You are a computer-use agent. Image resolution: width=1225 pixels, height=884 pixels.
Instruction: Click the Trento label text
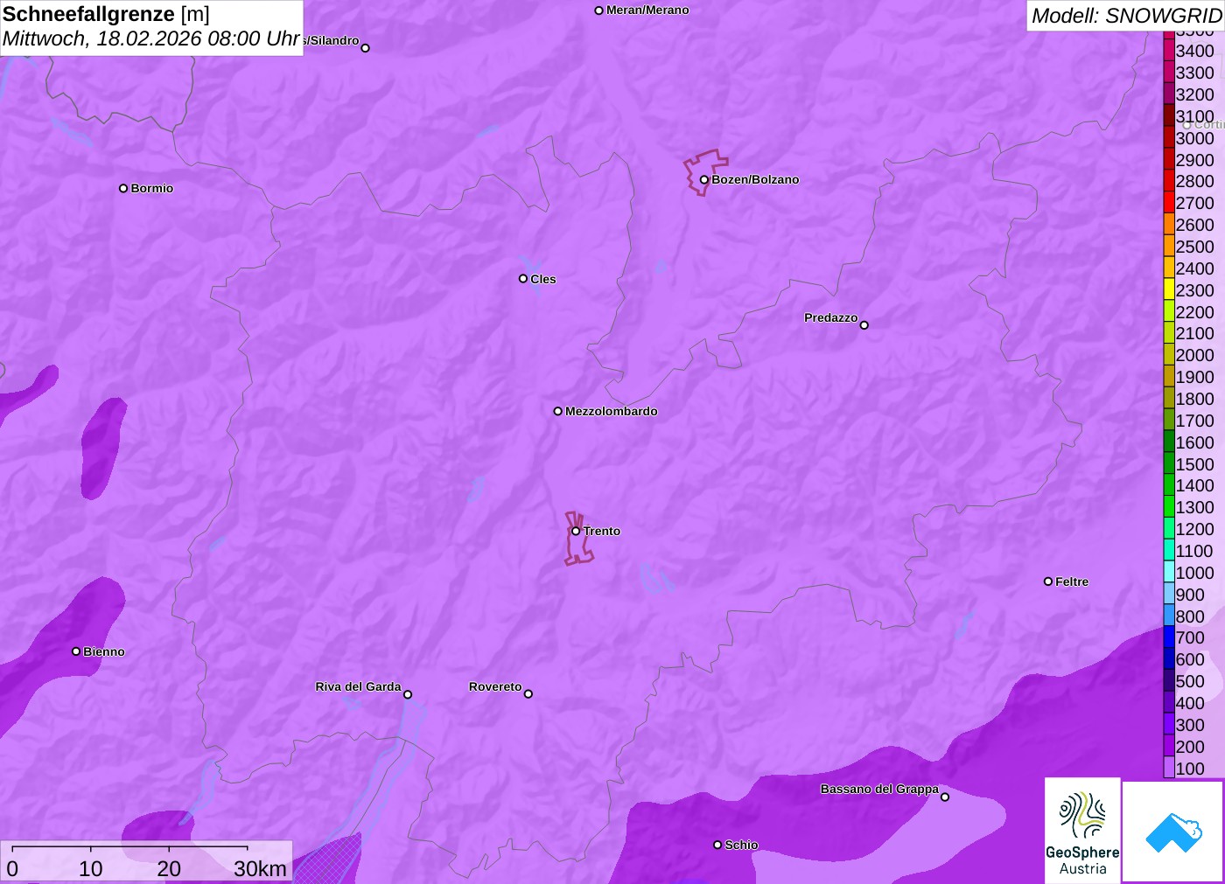[602, 531]
